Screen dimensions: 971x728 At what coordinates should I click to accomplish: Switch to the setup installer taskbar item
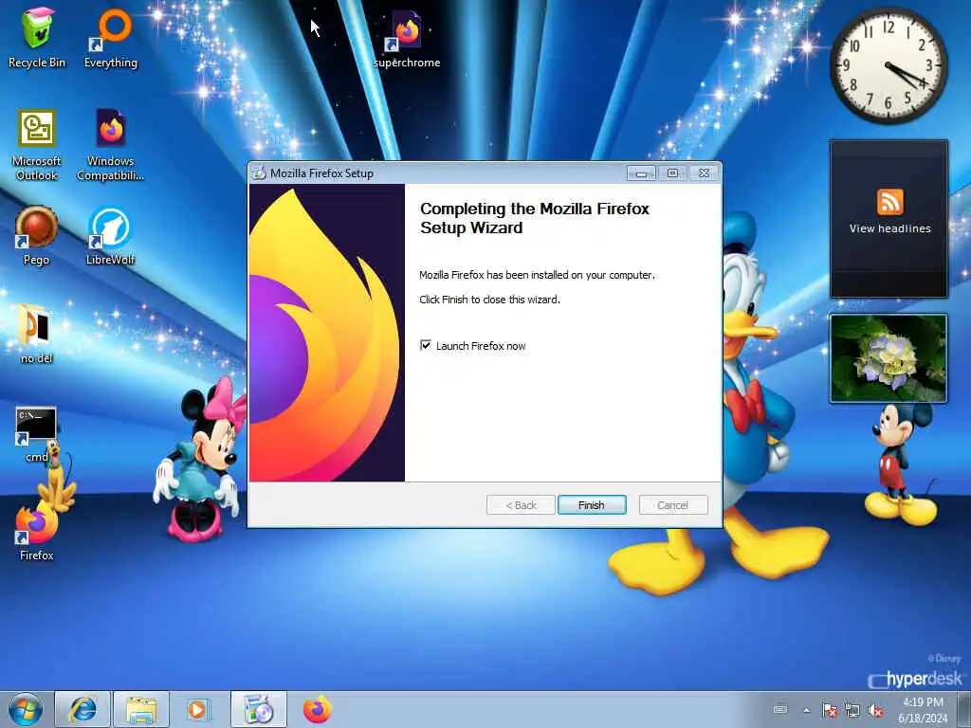click(x=258, y=709)
